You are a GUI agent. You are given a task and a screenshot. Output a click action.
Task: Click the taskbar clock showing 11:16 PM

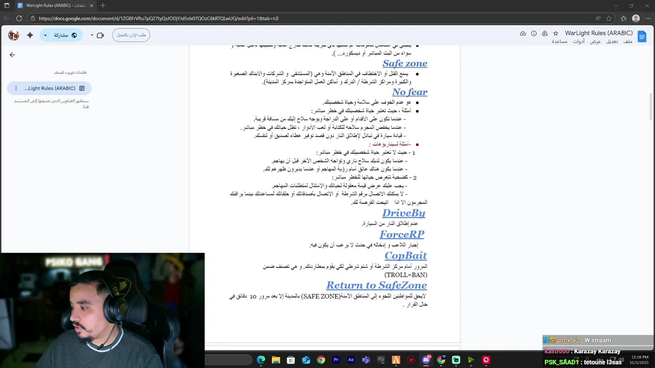click(x=640, y=357)
